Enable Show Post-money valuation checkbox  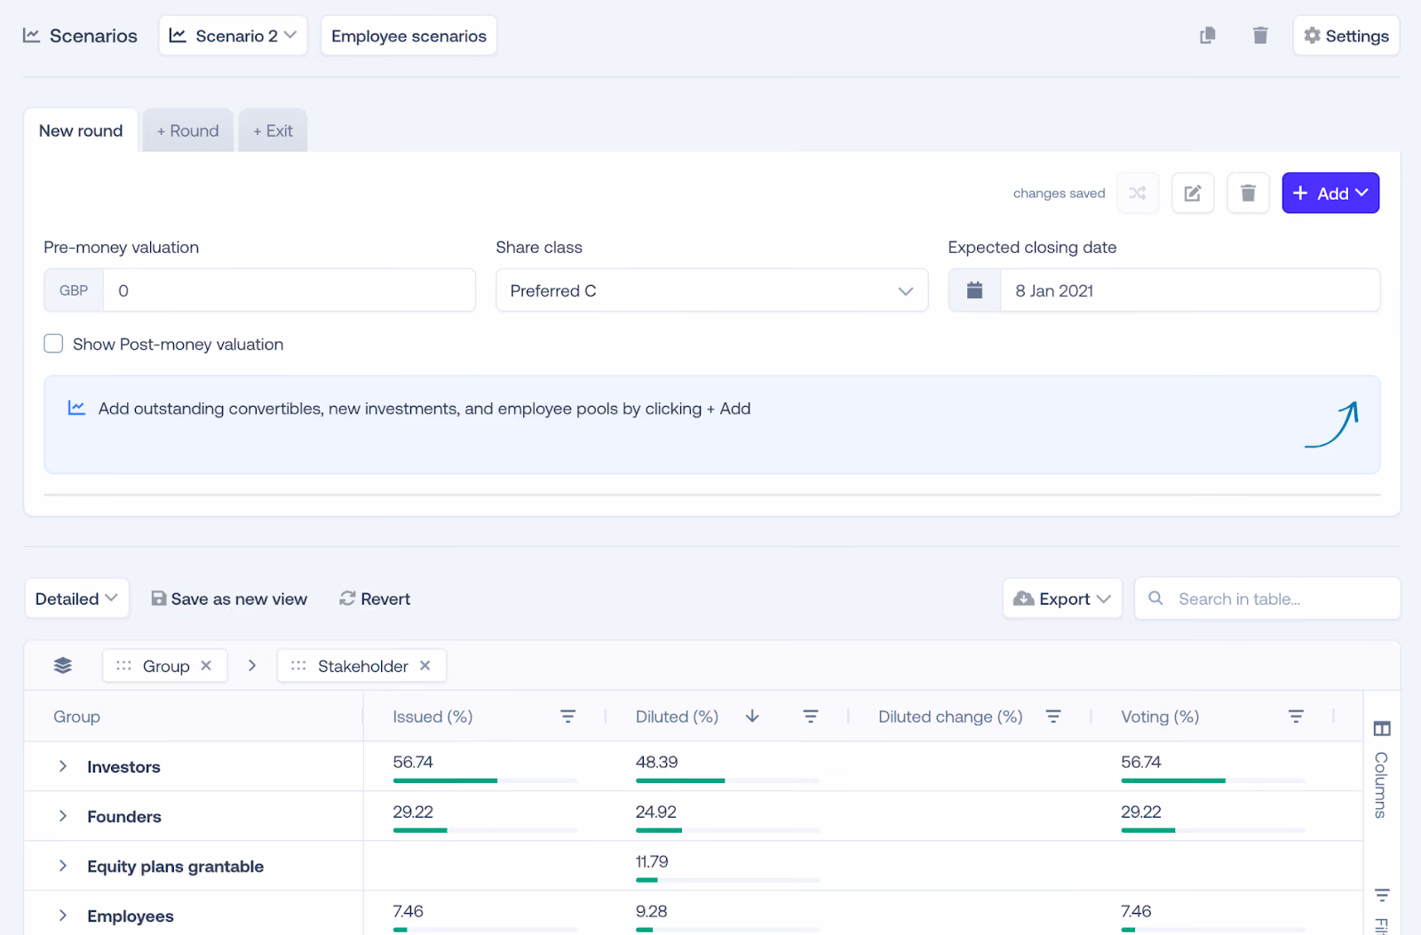(53, 344)
